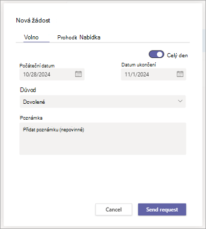
Task: Click the 11/1/2024 end date field
Action: click(154, 74)
